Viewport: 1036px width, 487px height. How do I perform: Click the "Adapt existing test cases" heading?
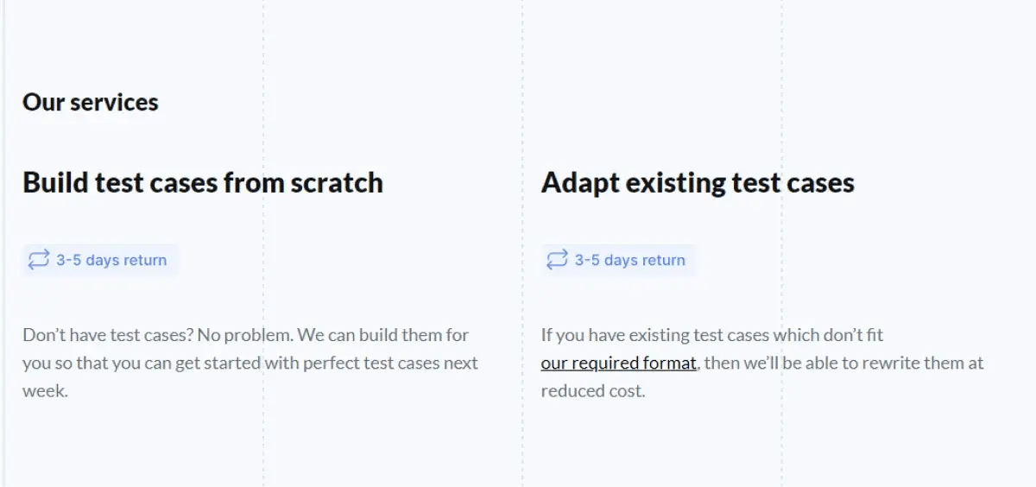pos(698,183)
